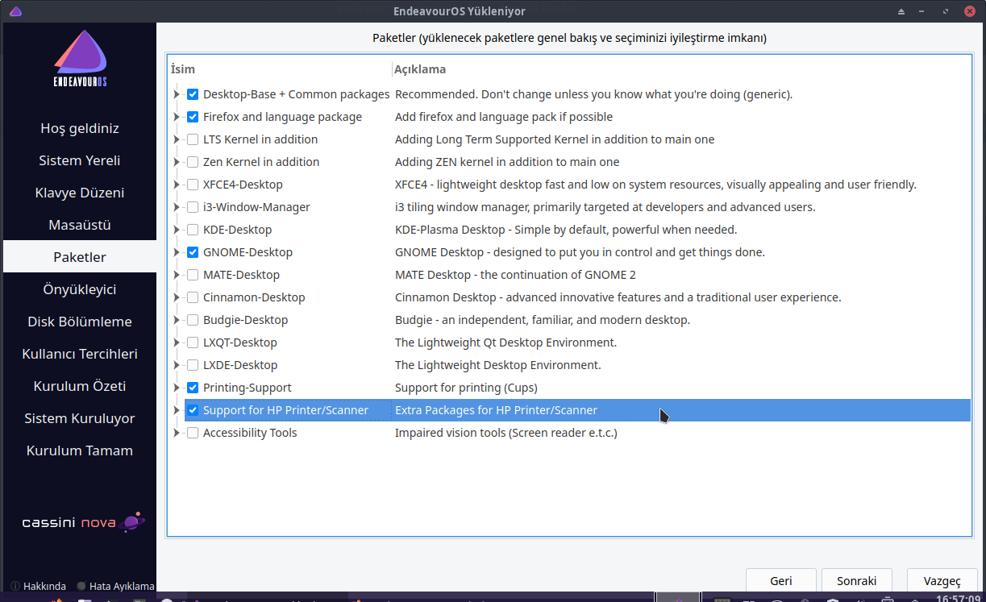Screen dimensions: 986x602
Task: Click Geri to go back
Action: [x=781, y=581]
